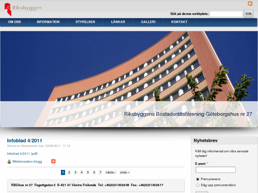Click the nästa next-page link

[111, 172]
